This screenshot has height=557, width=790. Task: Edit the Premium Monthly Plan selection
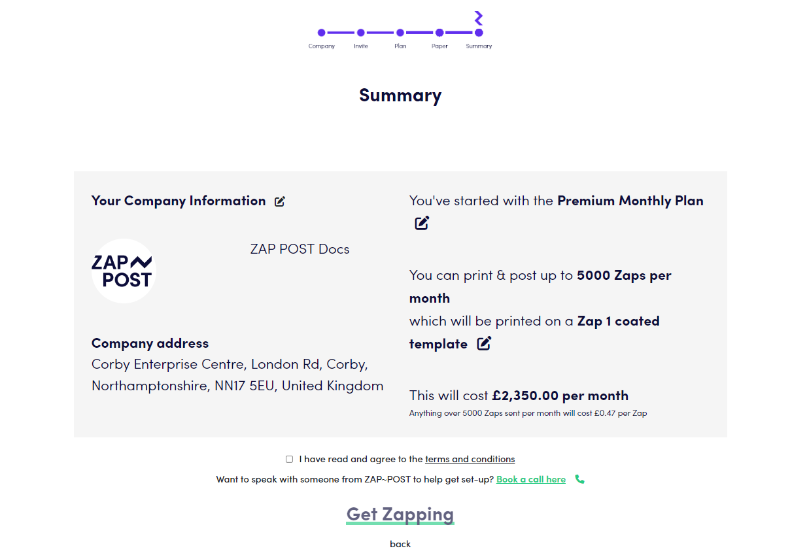coord(422,223)
